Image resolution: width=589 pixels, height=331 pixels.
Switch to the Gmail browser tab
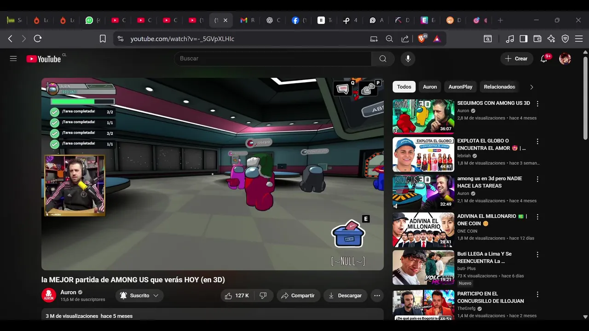(247, 20)
